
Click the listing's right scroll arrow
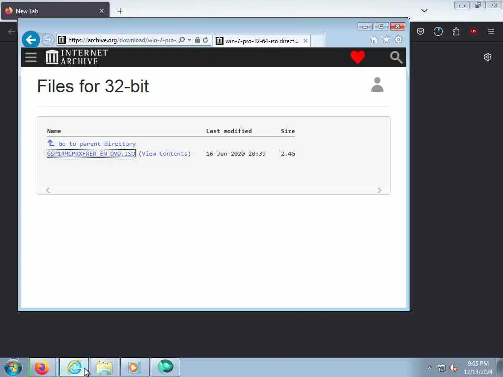[379, 190]
